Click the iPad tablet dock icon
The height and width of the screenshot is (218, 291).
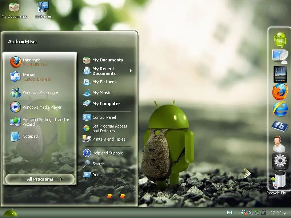(x=280, y=74)
